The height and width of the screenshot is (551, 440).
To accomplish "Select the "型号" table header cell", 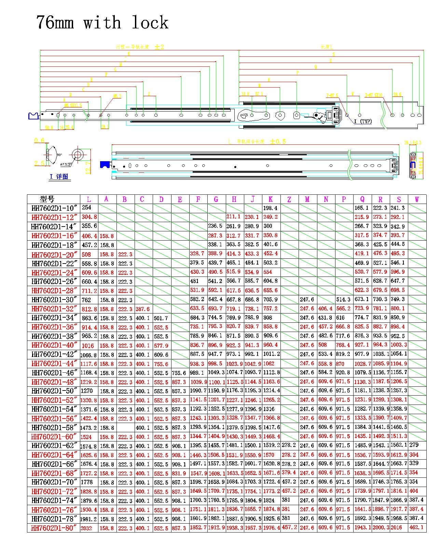I will [47, 199].
